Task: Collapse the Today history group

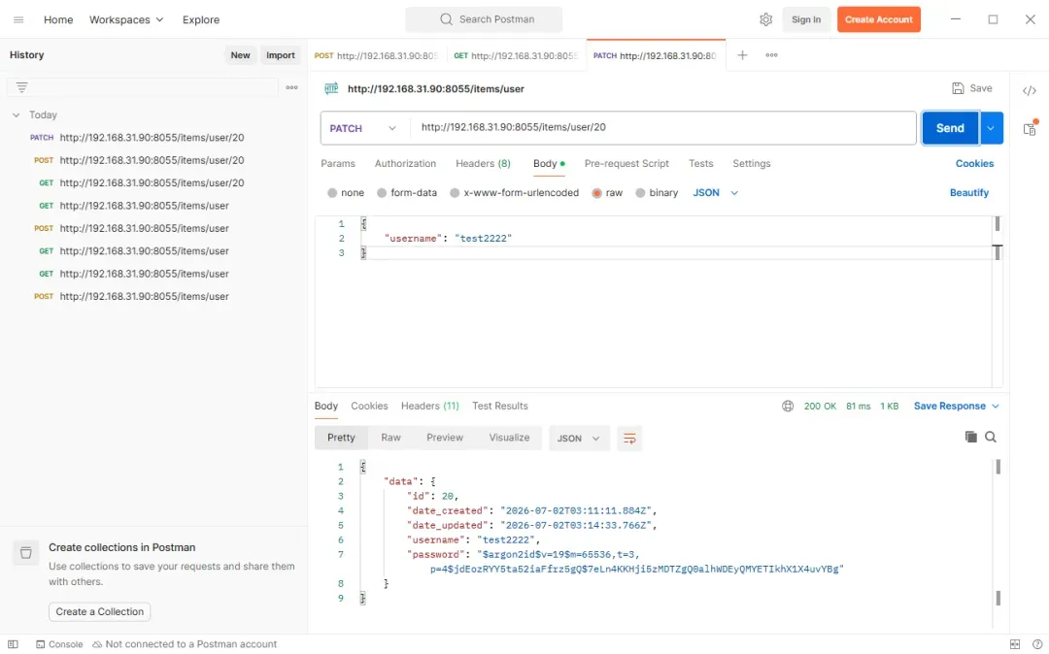Action: 17,114
